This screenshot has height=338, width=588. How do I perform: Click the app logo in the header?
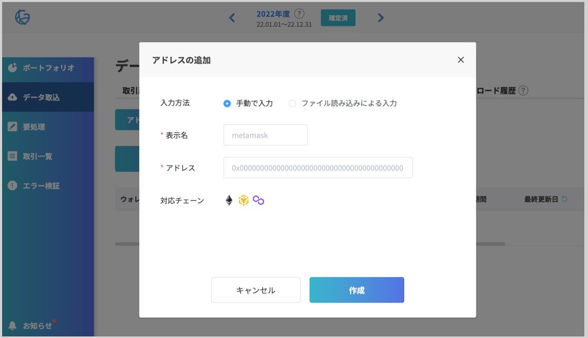tap(23, 17)
